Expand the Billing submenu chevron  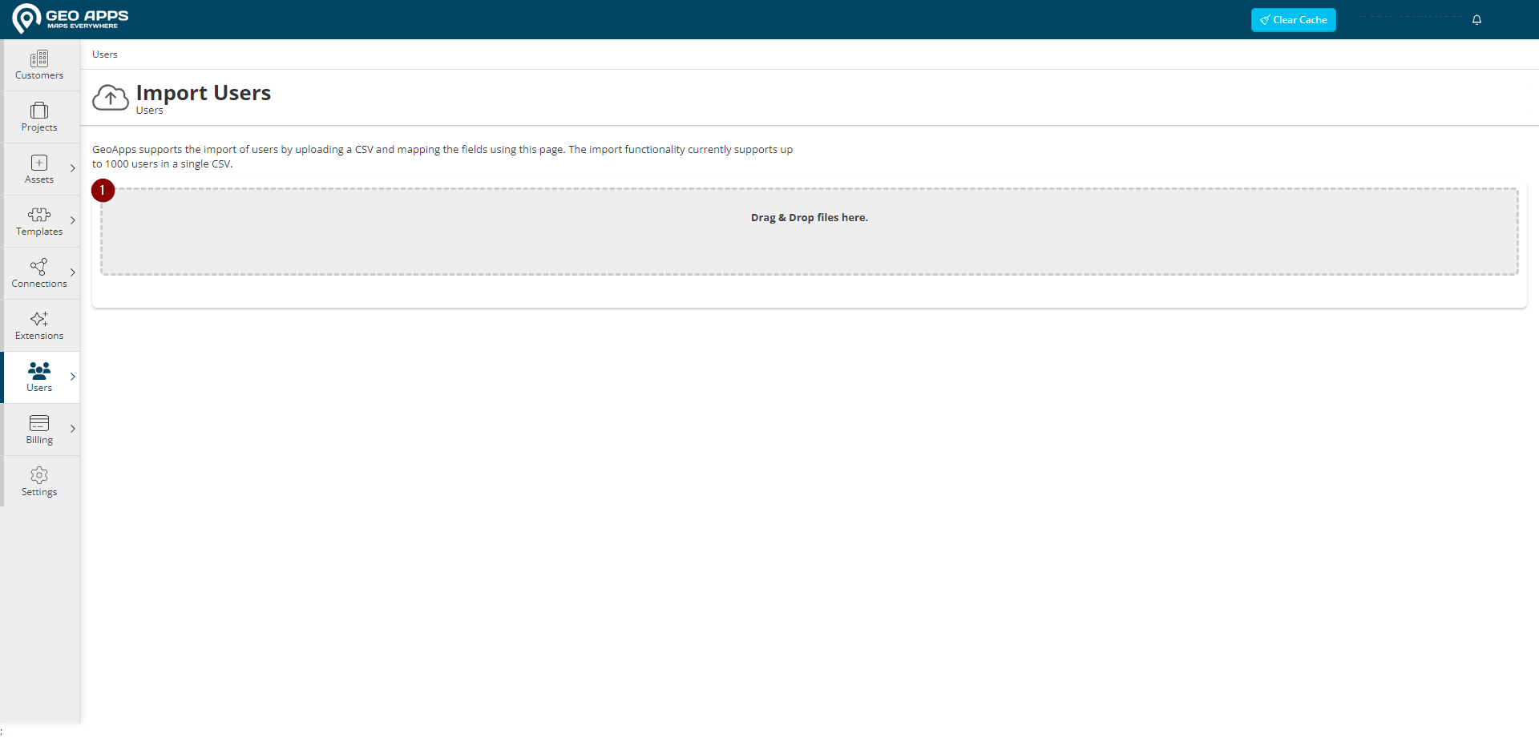click(x=73, y=429)
